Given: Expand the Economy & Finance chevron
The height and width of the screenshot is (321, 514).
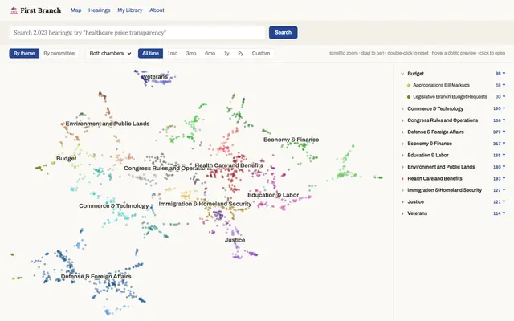Looking at the screenshot, I should pos(402,144).
